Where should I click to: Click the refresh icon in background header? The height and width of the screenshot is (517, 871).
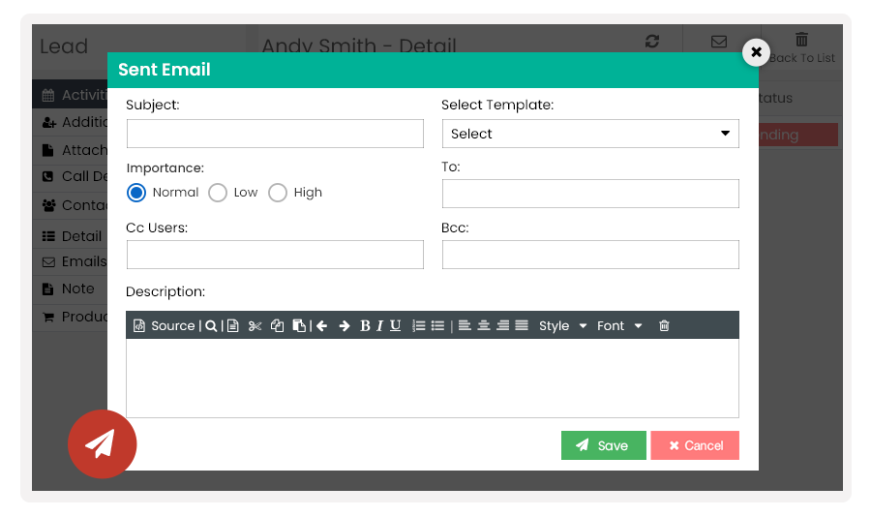(x=652, y=41)
